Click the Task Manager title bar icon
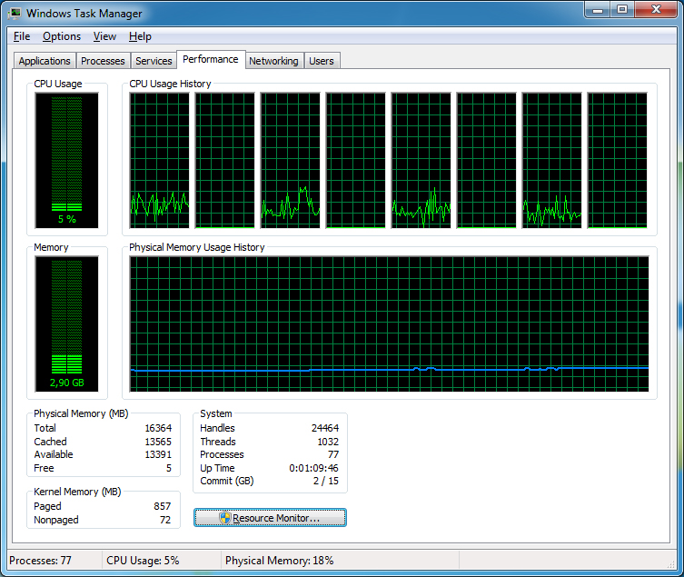This screenshot has width=684, height=577. [15, 13]
